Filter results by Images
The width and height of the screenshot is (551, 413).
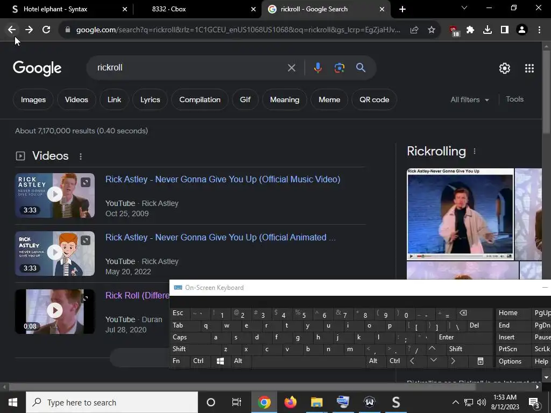tap(33, 99)
